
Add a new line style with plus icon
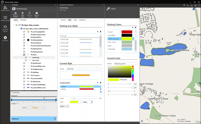pos(97,32)
